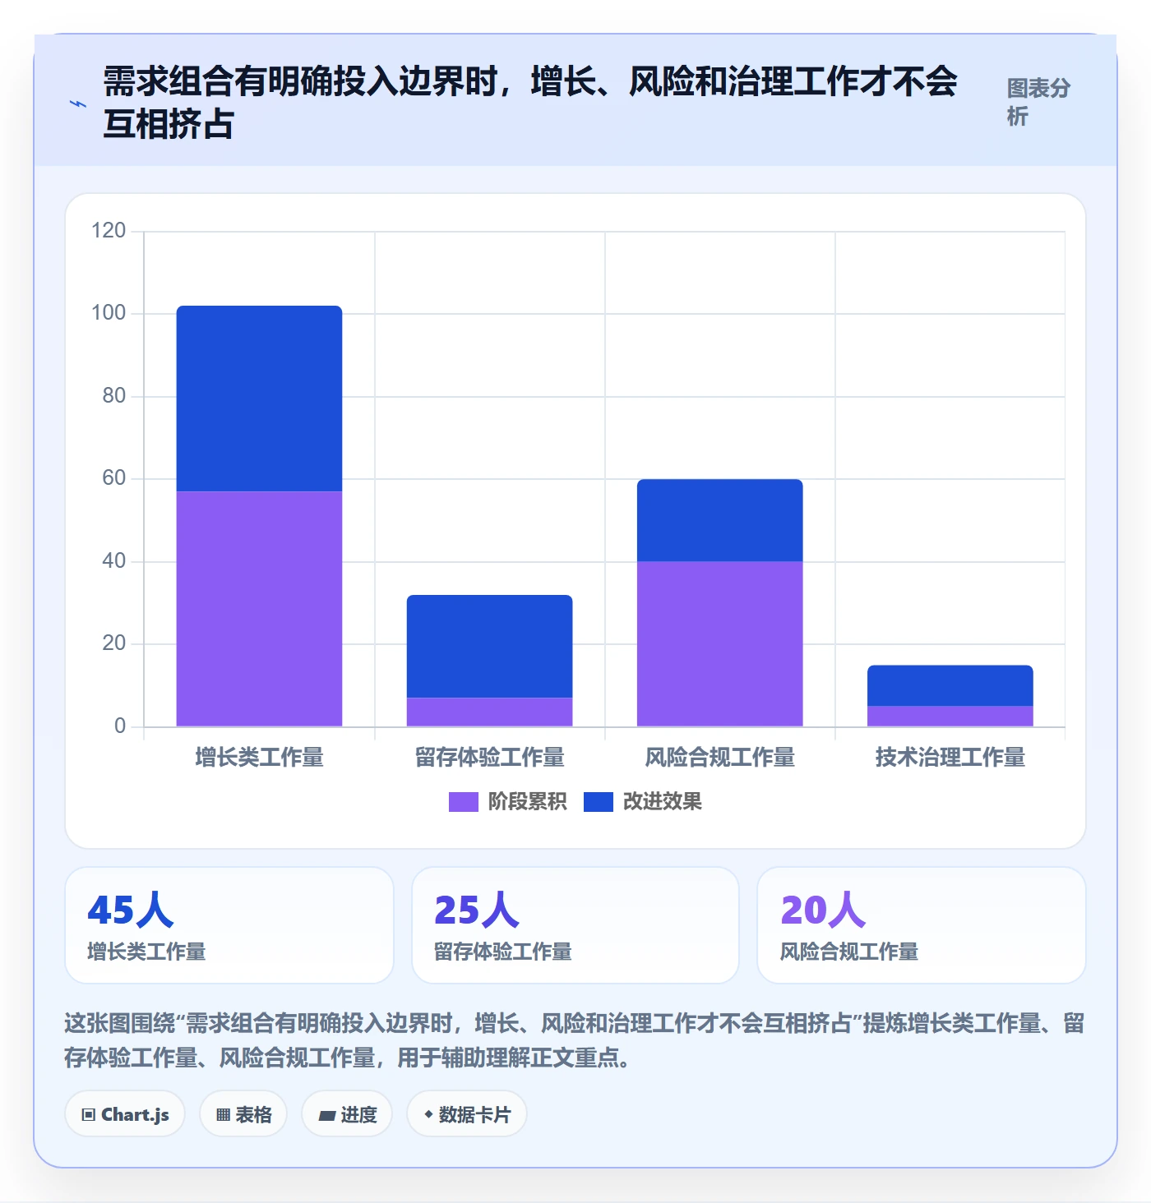This screenshot has height=1203, width=1151.
Task: Click the 120 y-axis value
Action: coord(109,230)
